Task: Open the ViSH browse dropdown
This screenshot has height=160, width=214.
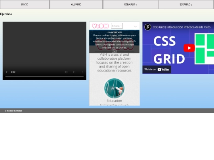Action: [117, 26]
